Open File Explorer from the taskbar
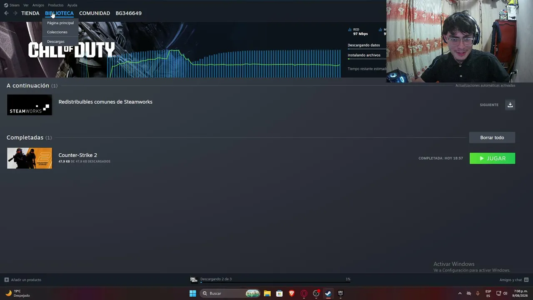 [x=267, y=293]
